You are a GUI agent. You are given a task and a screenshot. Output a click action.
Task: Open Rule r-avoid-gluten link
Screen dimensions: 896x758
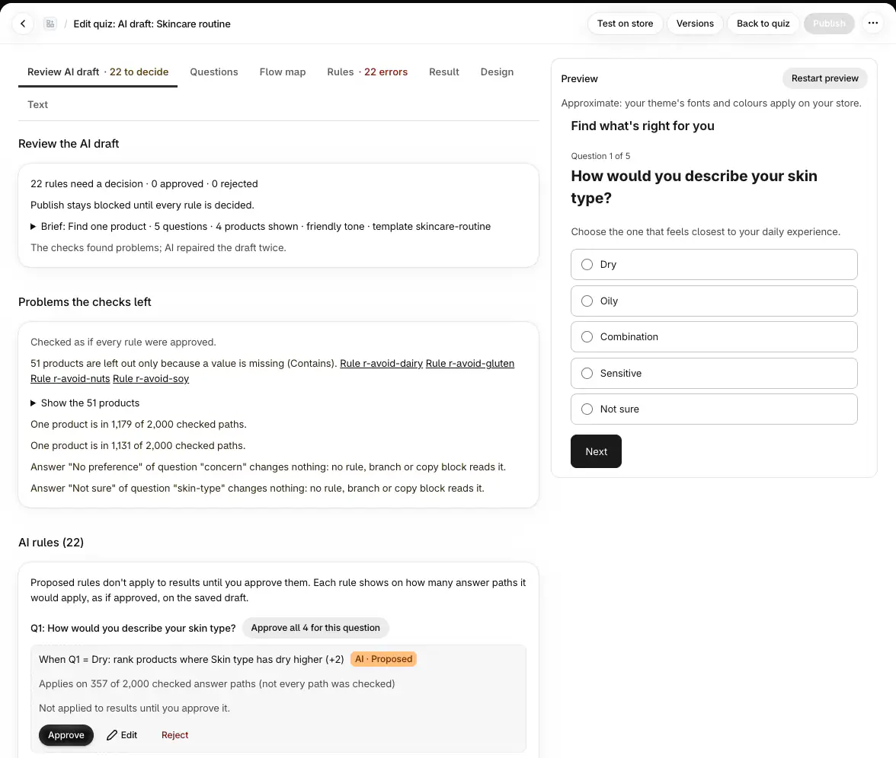click(x=469, y=364)
